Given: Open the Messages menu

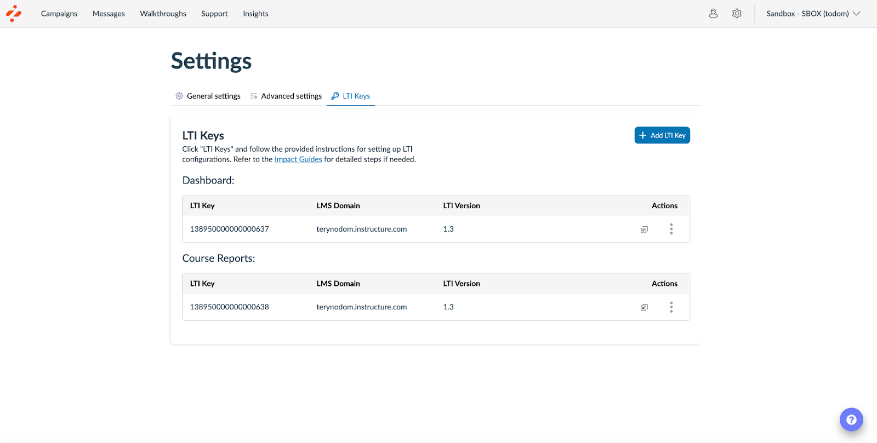Looking at the screenshot, I should point(109,14).
